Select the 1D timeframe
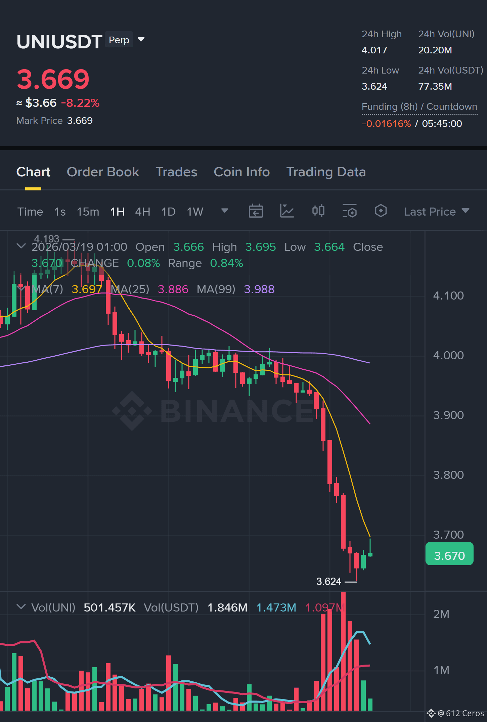487x722 pixels. [168, 212]
